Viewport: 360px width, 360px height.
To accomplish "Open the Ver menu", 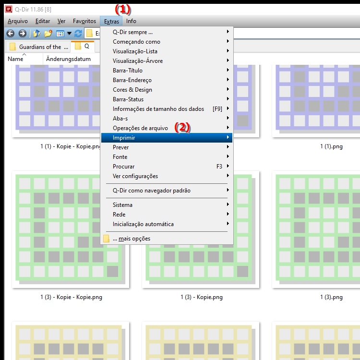I will pos(61,21).
